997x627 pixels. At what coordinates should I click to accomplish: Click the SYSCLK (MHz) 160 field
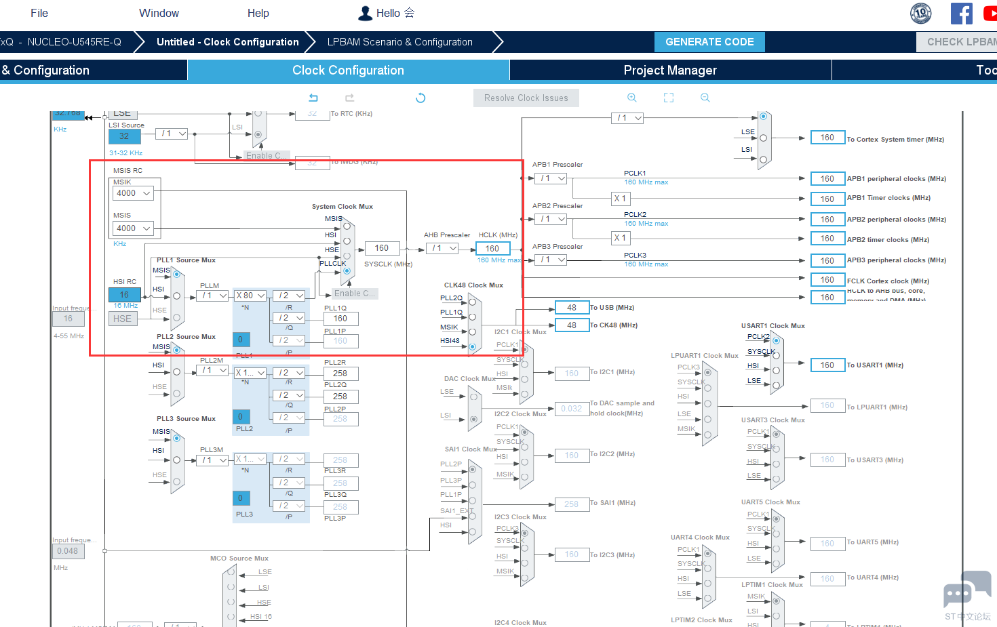click(x=382, y=248)
